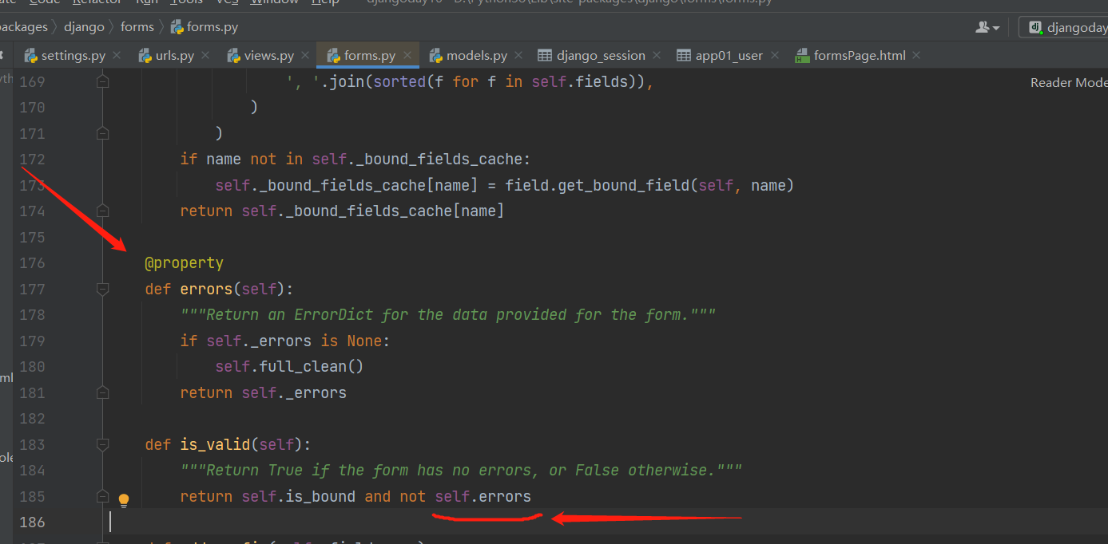Select the django breadcrumb in the navigation bar
Viewport: 1108px width, 544px height.
(x=84, y=27)
